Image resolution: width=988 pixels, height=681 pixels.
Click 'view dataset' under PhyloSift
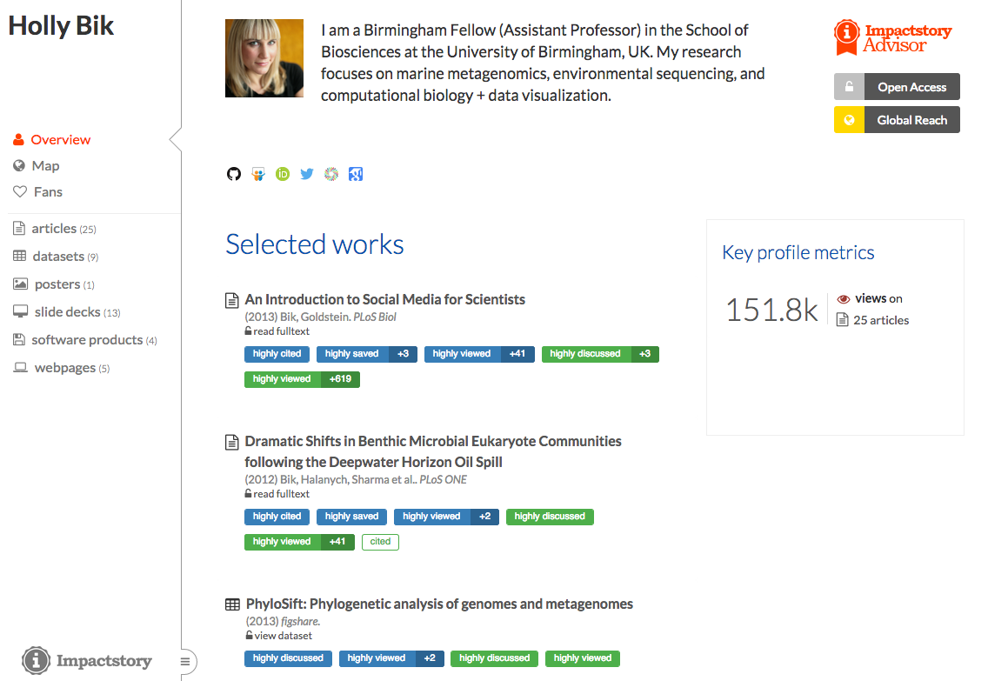(x=283, y=636)
